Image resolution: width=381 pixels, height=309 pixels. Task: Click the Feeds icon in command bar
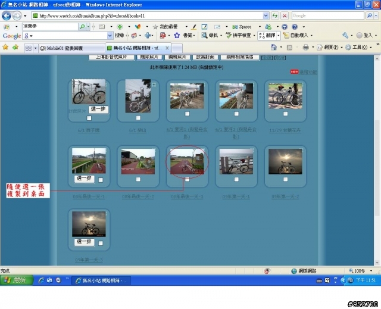pos(289,48)
